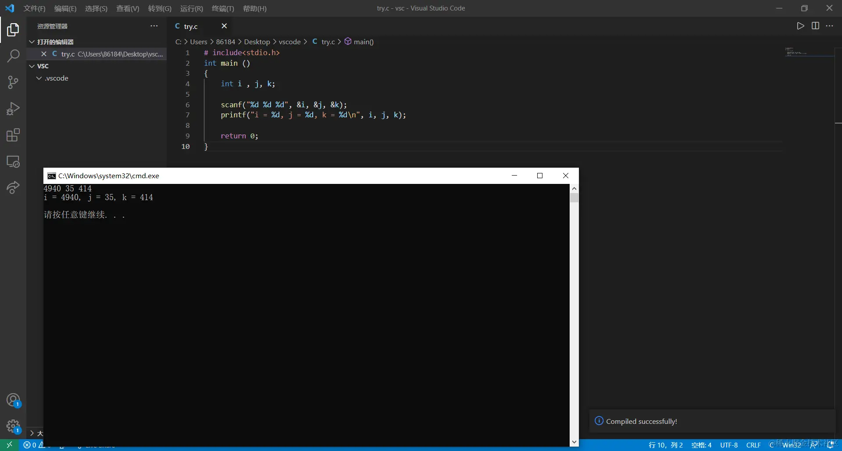The width and height of the screenshot is (842, 451).
Task: Open the 选择(S) menu
Action: [96, 8]
